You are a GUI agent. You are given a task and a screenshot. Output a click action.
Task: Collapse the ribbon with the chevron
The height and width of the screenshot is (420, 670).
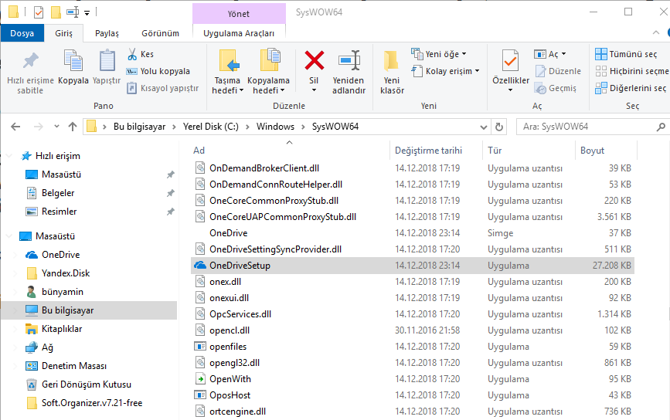click(656, 33)
